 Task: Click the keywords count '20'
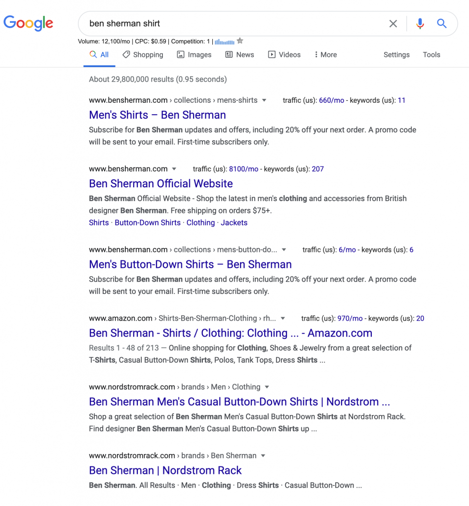click(420, 319)
